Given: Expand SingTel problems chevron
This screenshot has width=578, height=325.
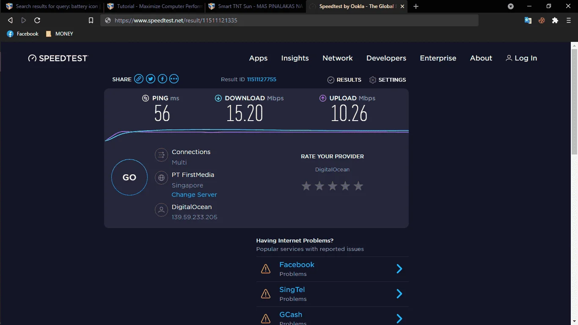Looking at the screenshot, I should pos(399,294).
